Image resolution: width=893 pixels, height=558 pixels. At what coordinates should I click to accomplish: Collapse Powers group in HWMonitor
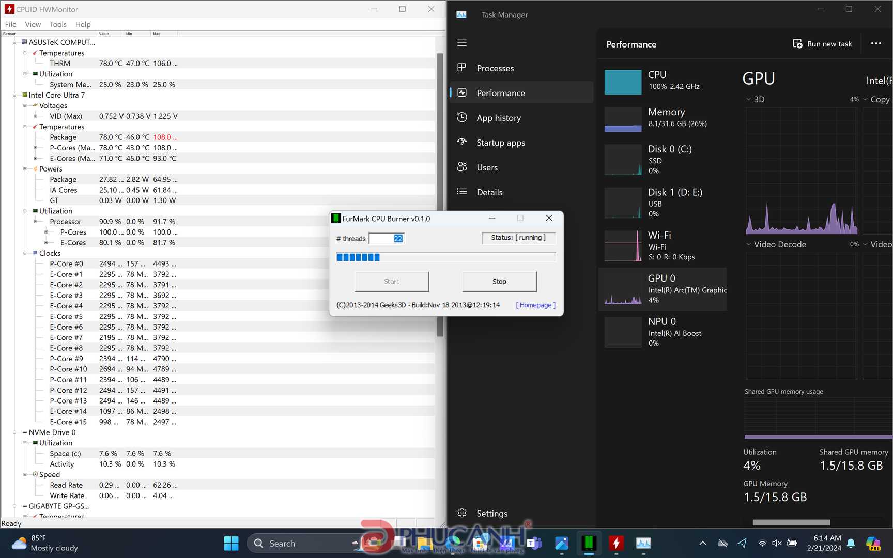coord(25,169)
